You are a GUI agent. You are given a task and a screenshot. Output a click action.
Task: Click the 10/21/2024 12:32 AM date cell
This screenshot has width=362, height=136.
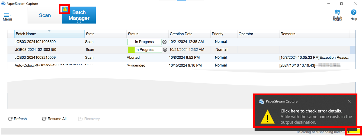tap(187, 50)
